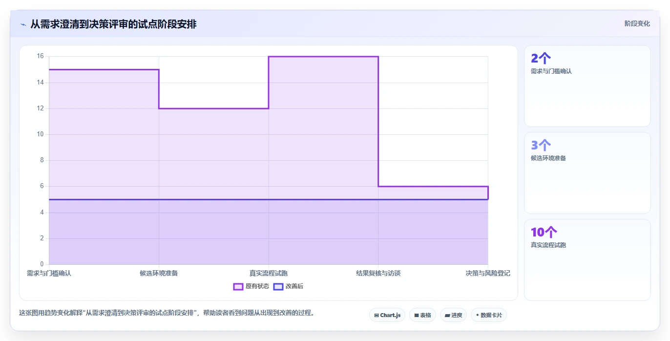
Task: Click the 真实流程试跑 x-axis label
Action: [x=269, y=273]
